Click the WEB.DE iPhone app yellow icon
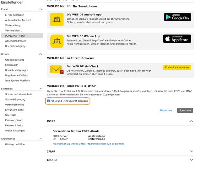The height and width of the screenshot is (169, 216). (57, 41)
